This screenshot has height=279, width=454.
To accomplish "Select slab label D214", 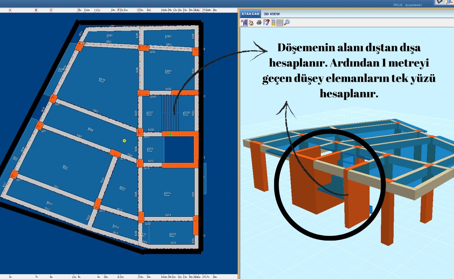I will [x=122, y=188].
